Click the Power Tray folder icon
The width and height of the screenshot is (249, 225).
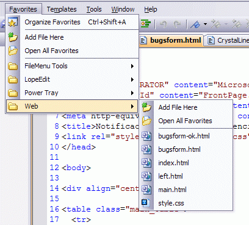(13, 93)
